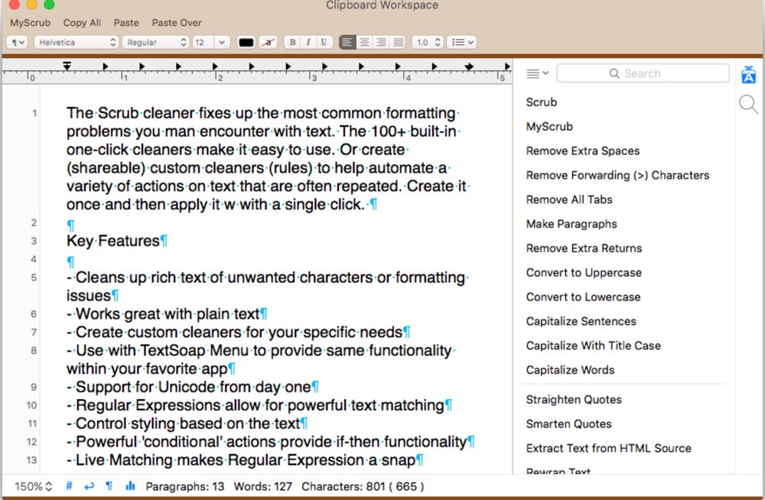Align text to center
This screenshot has width=765, height=500.
[x=365, y=43]
